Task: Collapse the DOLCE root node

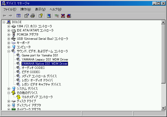Action: [4, 22]
